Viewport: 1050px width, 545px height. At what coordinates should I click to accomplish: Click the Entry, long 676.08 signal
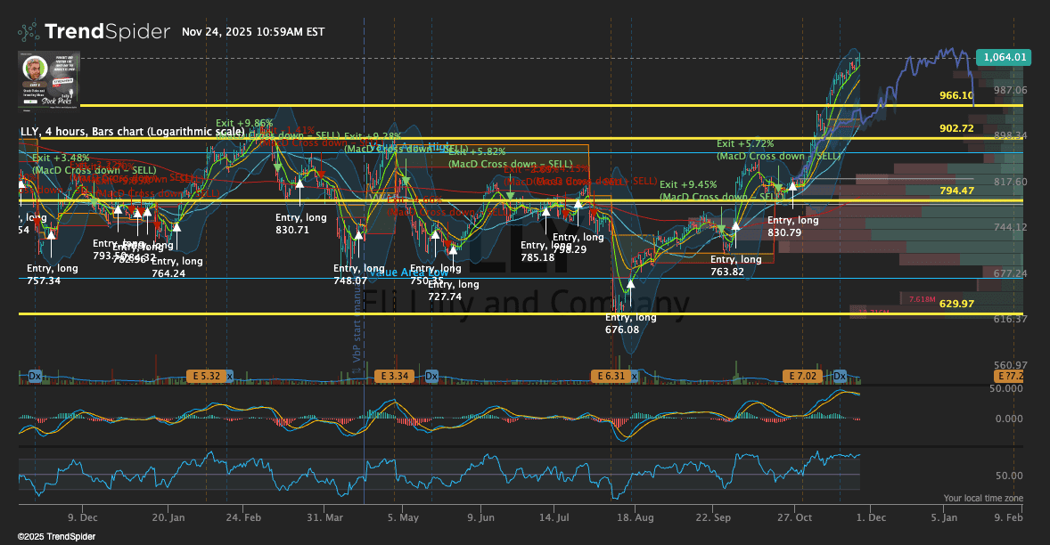coord(630,323)
